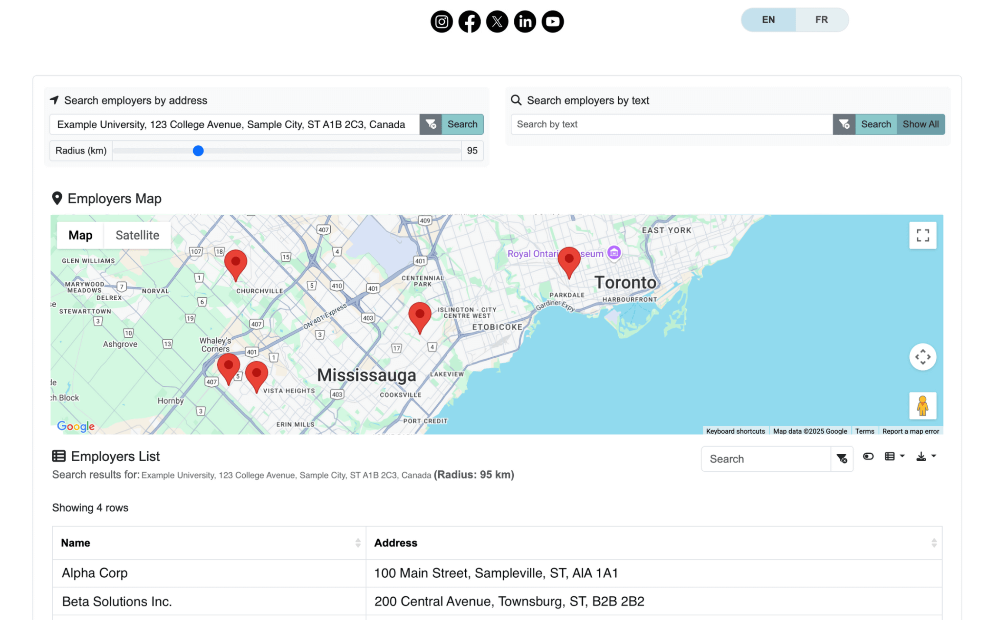Click the X (Twitter) icon
Image resolution: width=995 pixels, height=620 pixels.
click(497, 21)
